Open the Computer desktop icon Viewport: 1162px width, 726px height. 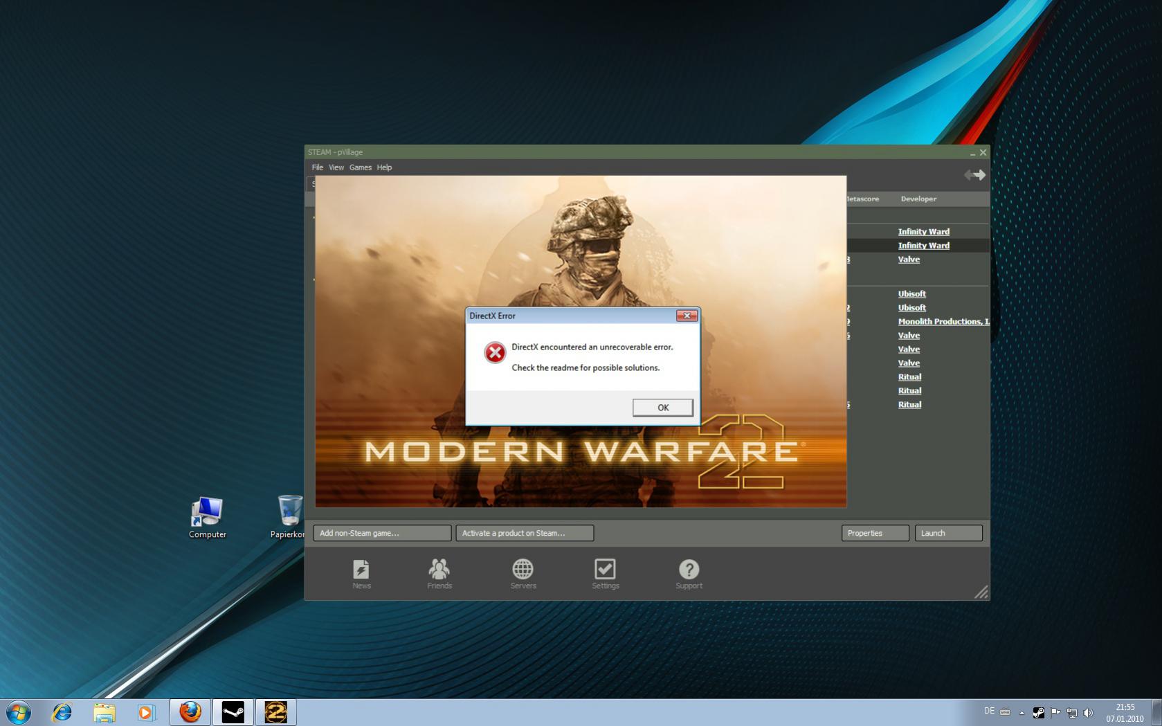pyautogui.click(x=207, y=518)
